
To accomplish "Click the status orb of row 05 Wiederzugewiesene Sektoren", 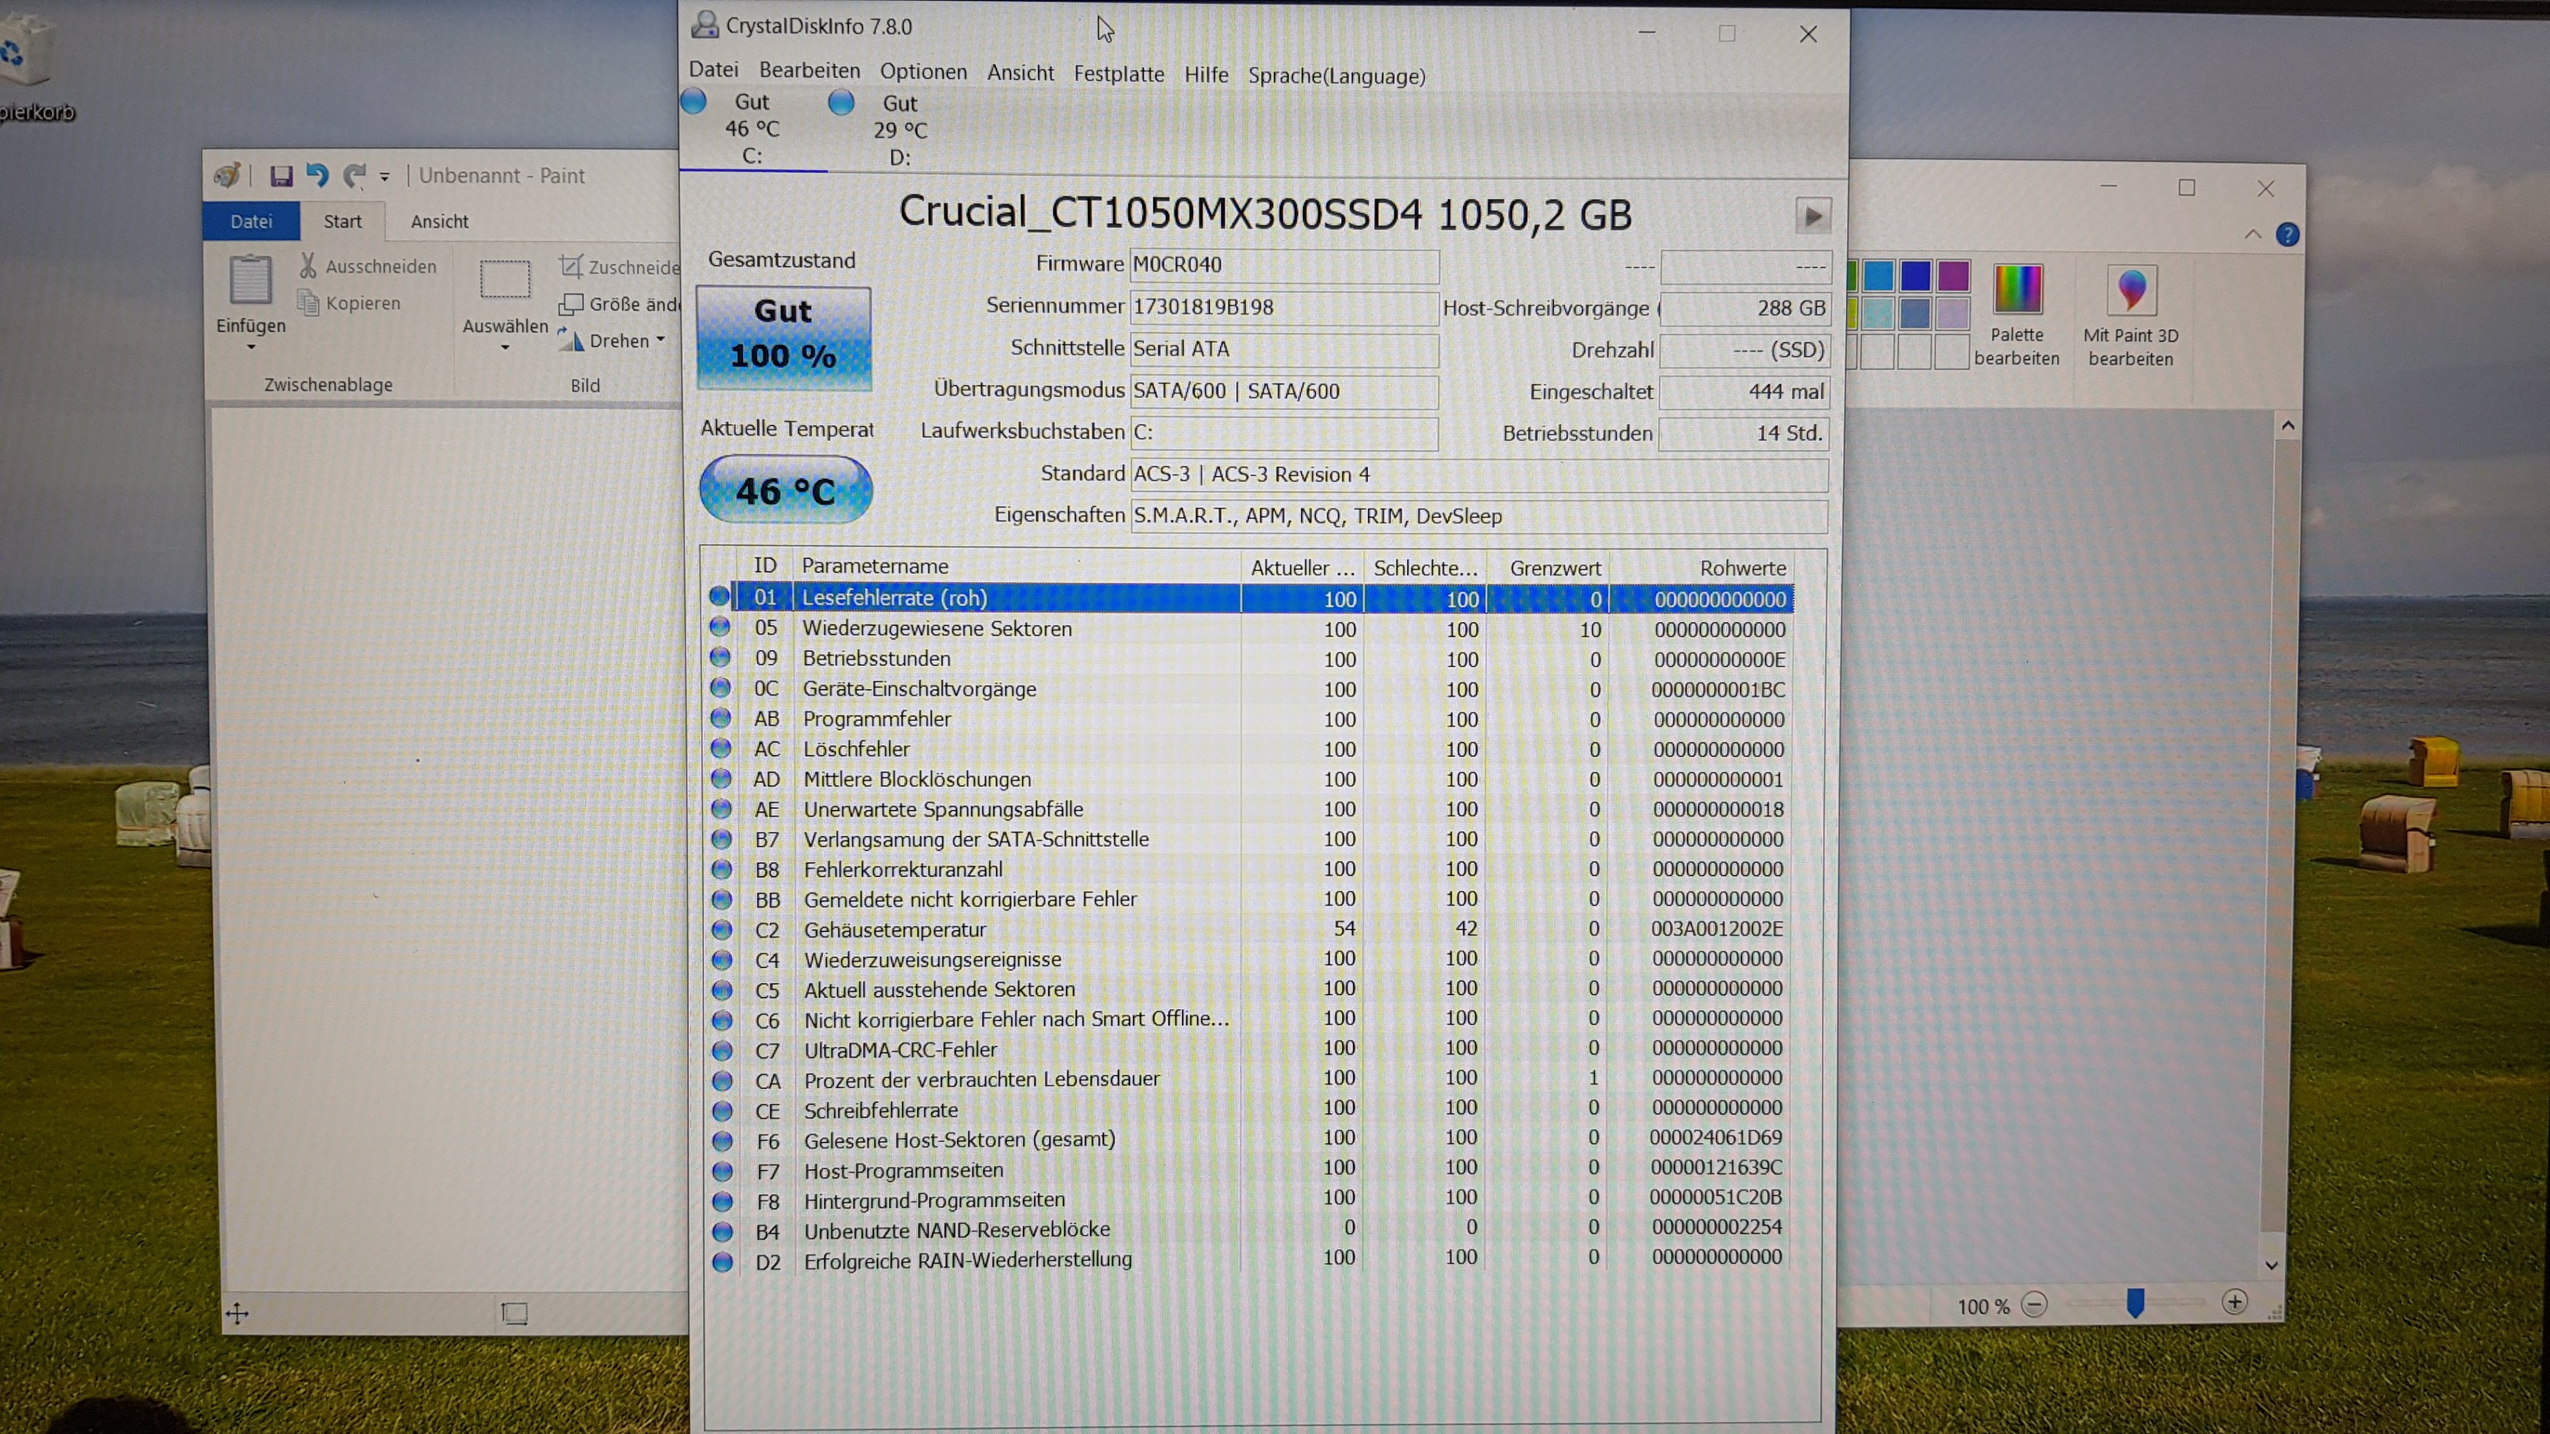I will coord(720,627).
